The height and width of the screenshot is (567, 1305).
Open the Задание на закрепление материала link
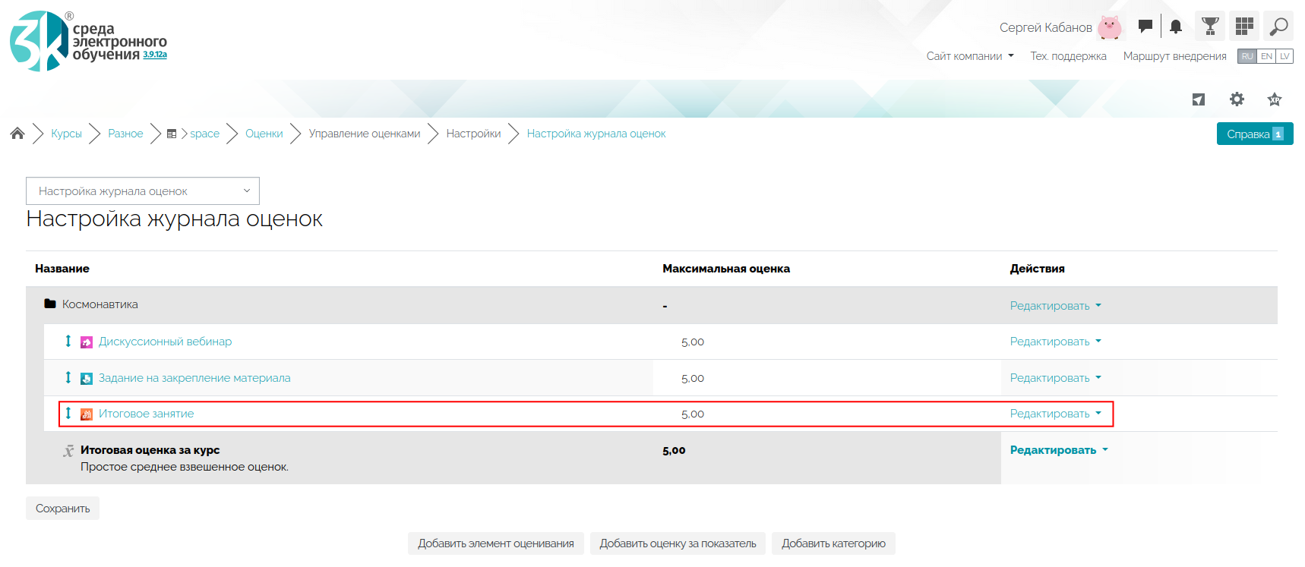tap(194, 378)
